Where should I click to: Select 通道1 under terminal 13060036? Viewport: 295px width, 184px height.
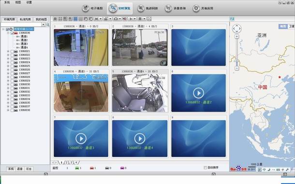pyautogui.click(x=24, y=36)
